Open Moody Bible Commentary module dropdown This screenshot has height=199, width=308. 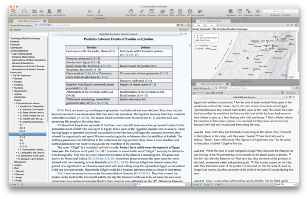tap(22, 25)
